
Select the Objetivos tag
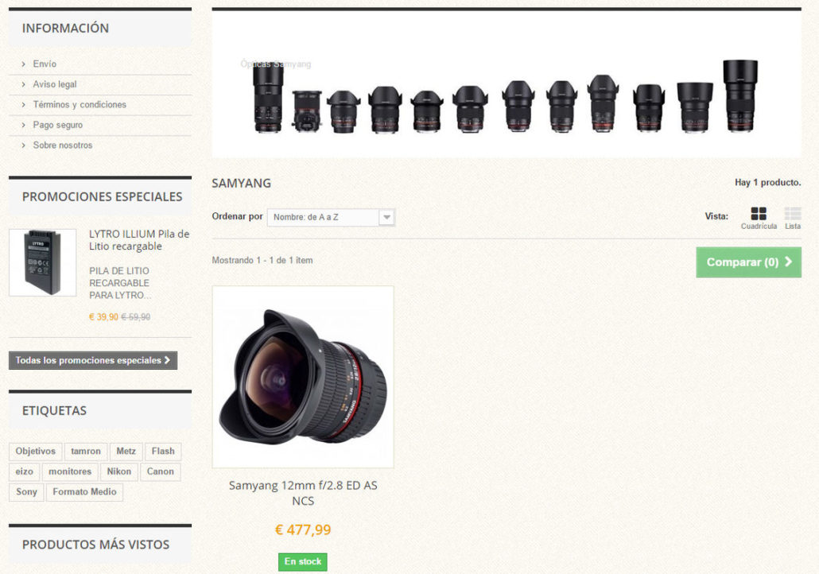click(36, 452)
